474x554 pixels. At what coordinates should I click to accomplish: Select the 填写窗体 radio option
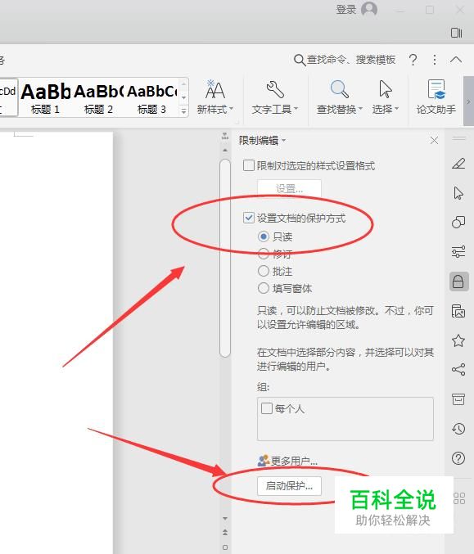tap(264, 288)
